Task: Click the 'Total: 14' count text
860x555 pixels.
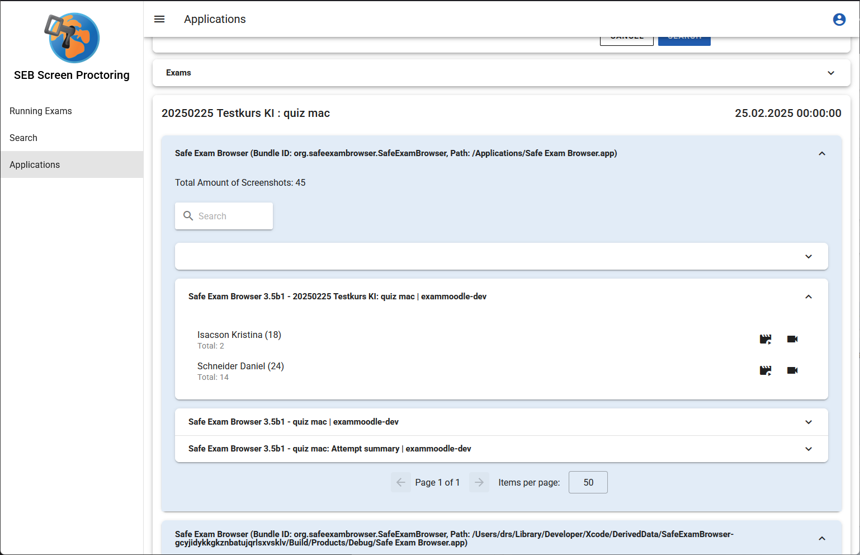Action: (213, 377)
